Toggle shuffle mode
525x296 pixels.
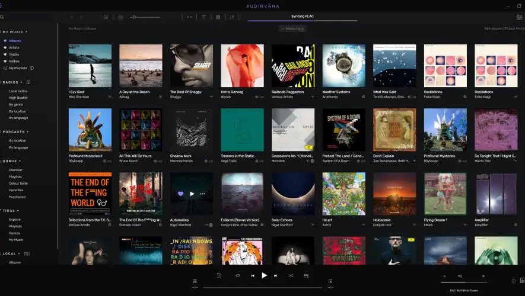291,276
